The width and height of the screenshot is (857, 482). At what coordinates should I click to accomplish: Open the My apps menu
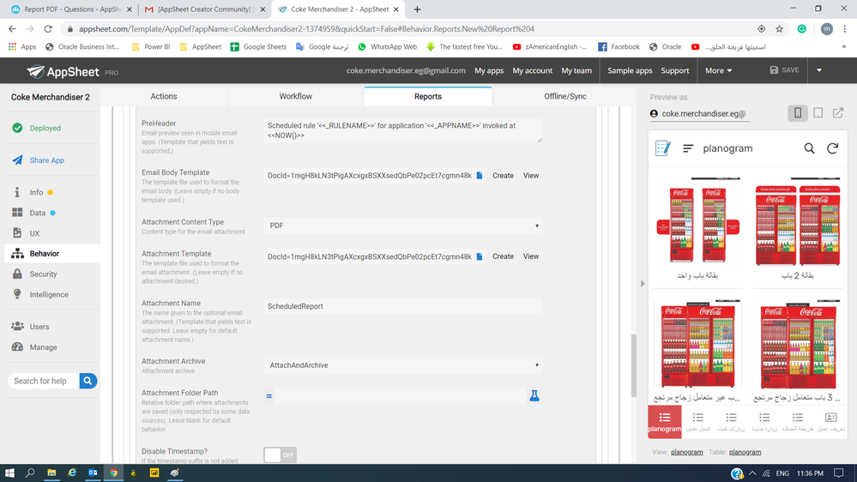(489, 70)
